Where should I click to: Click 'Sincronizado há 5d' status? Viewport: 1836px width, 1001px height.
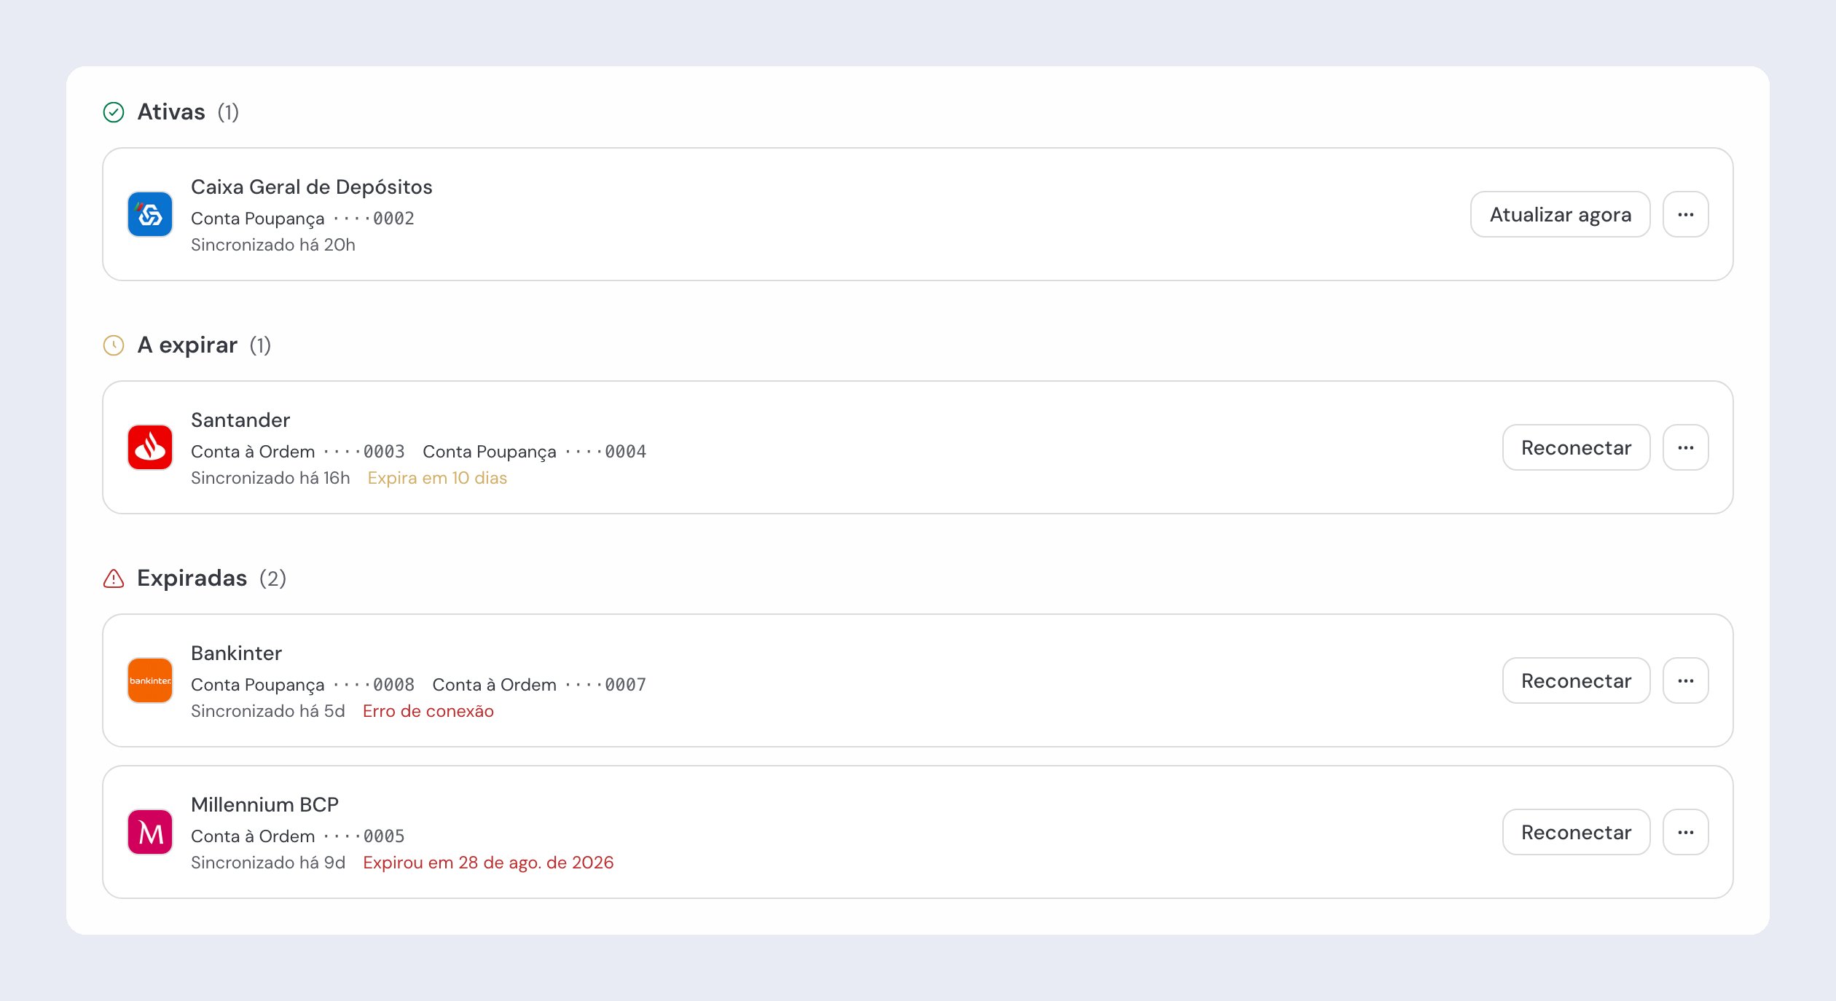pyautogui.click(x=268, y=711)
